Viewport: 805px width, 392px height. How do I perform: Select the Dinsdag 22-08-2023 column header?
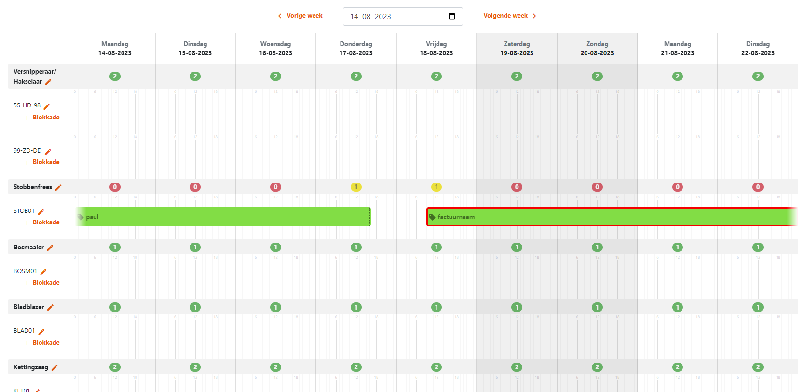[x=758, y=49]
